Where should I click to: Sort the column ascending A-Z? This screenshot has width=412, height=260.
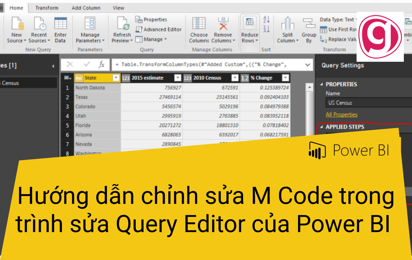click(266, 20)
